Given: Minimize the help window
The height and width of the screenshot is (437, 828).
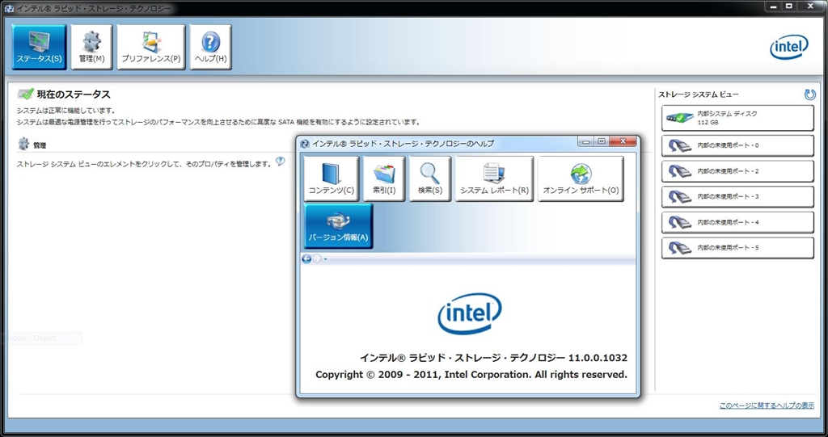Looking at the screenshot, I should coord(585,141).
